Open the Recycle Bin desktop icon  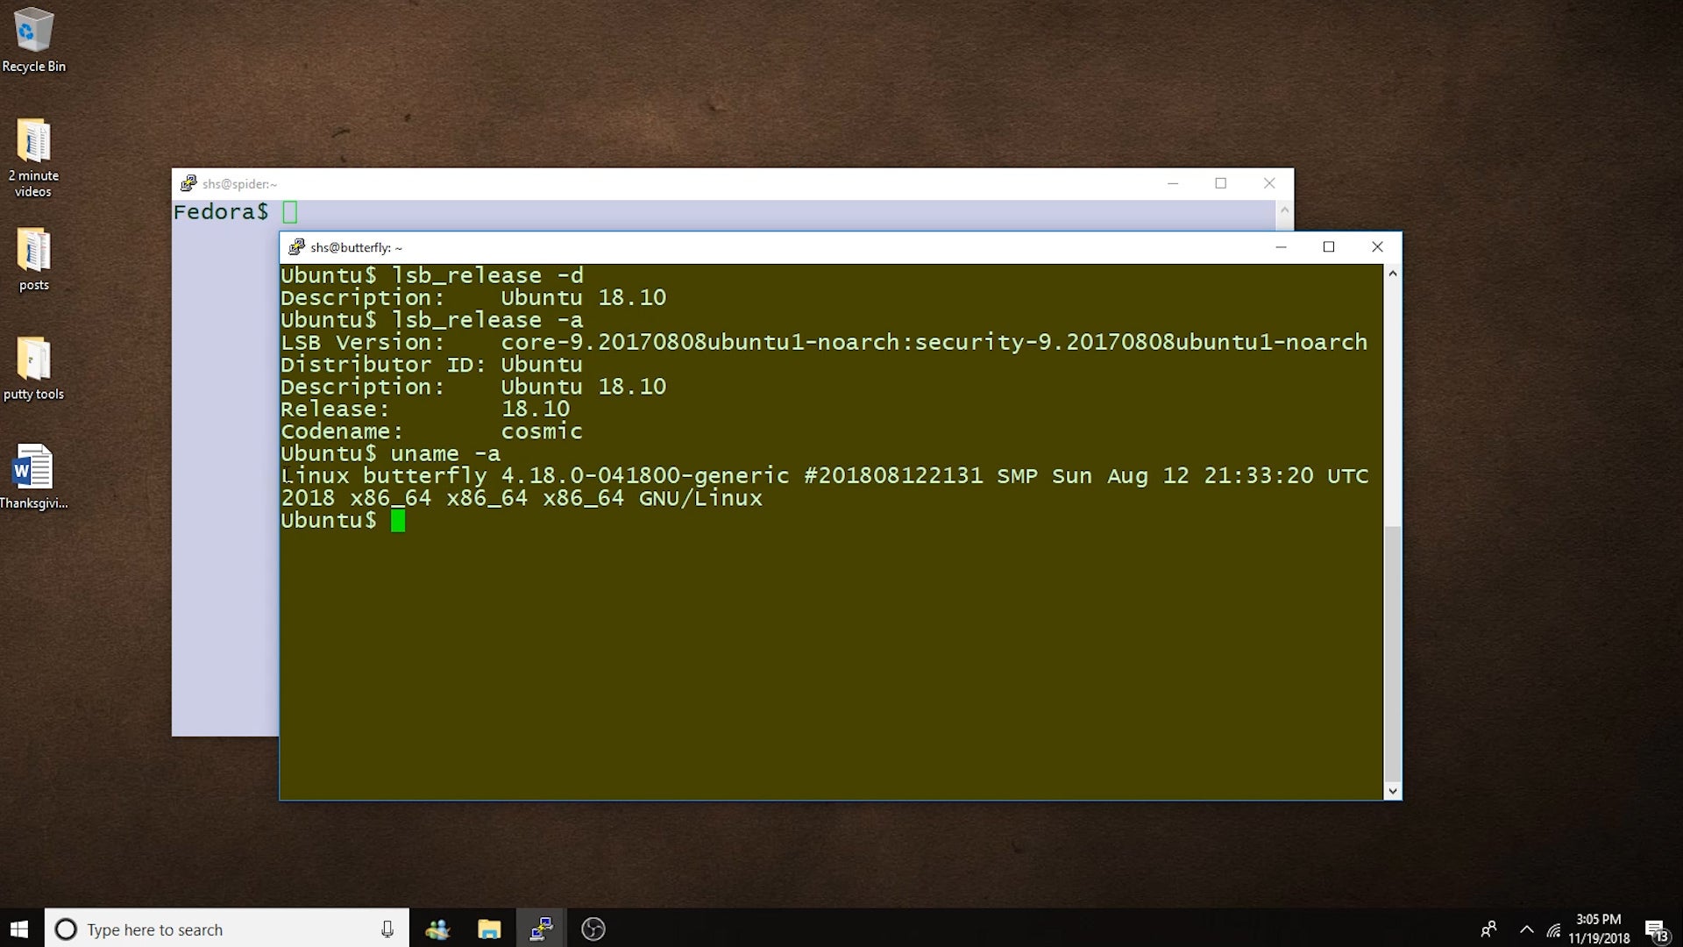33,39
